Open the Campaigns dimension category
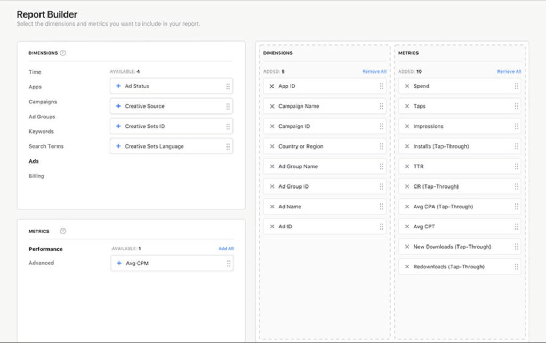The width and height of the screenshot is (546, 343). coord(43,102)
